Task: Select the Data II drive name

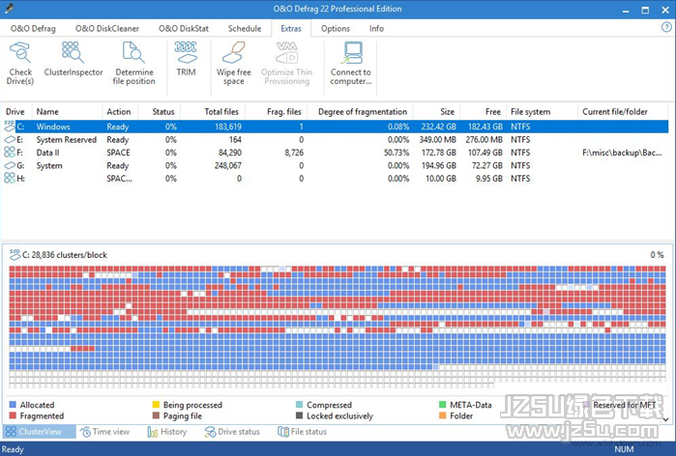Action: coord(47,153)
